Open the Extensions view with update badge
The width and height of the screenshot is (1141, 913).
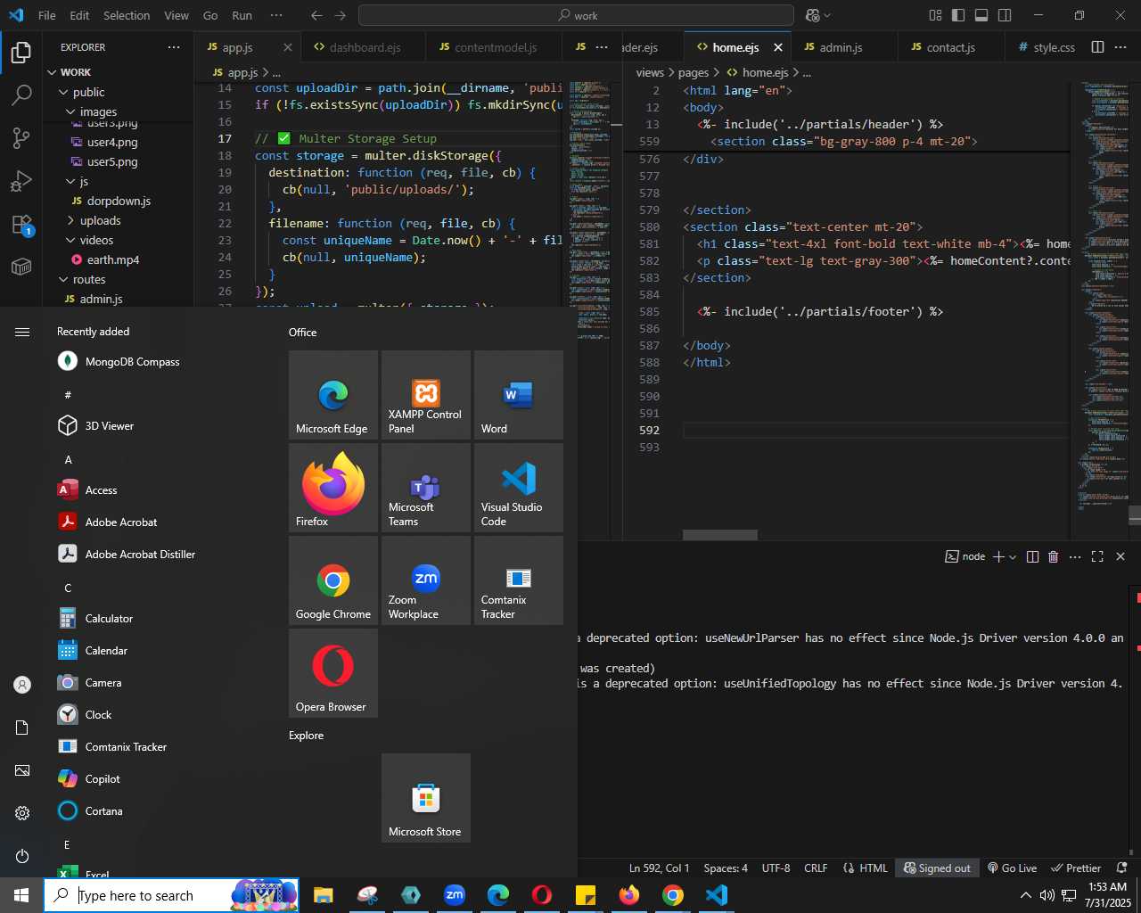point(21,226)
